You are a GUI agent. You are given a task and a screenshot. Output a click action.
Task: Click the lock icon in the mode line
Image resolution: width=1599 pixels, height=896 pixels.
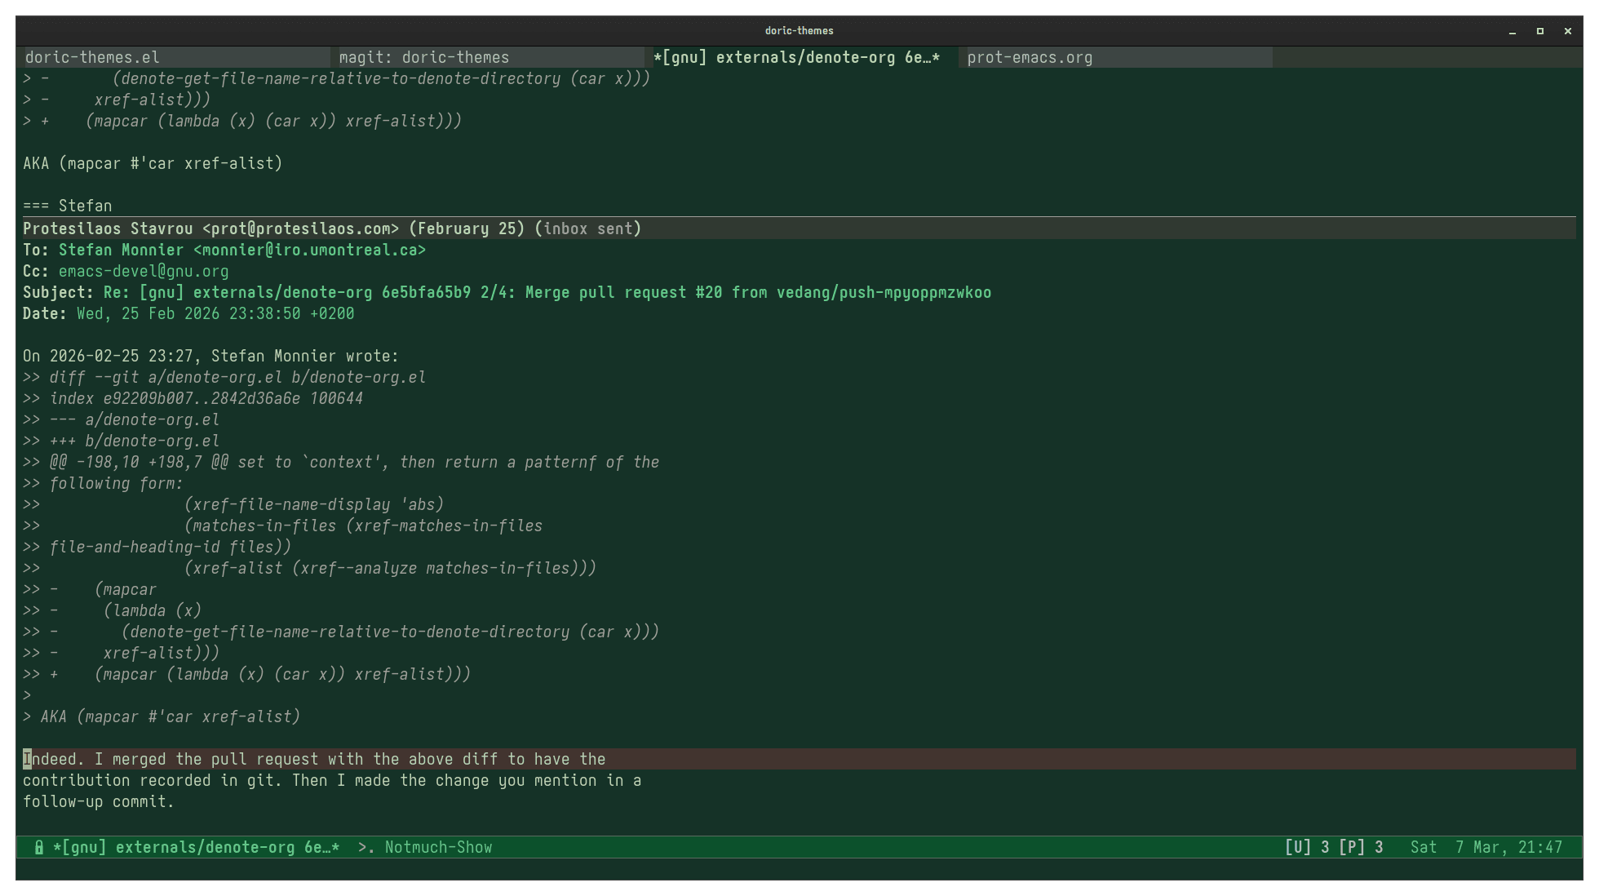click(x=38, y=847)
